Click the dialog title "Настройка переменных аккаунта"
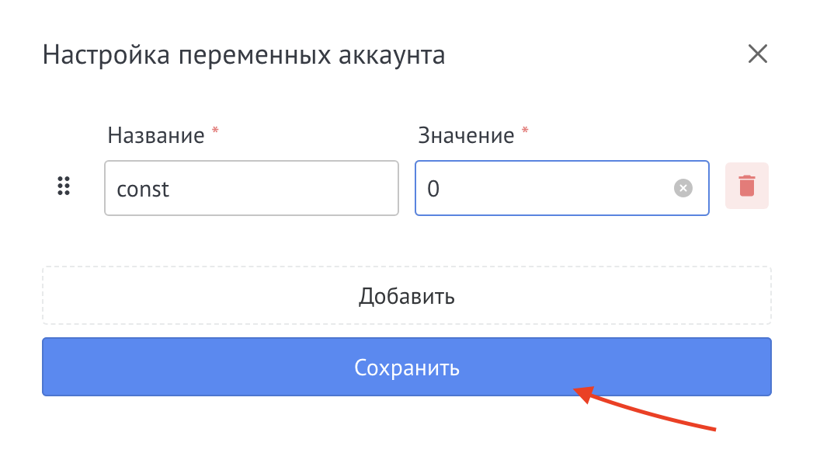This screenshot has width=820, height=474. click(245, 54)
